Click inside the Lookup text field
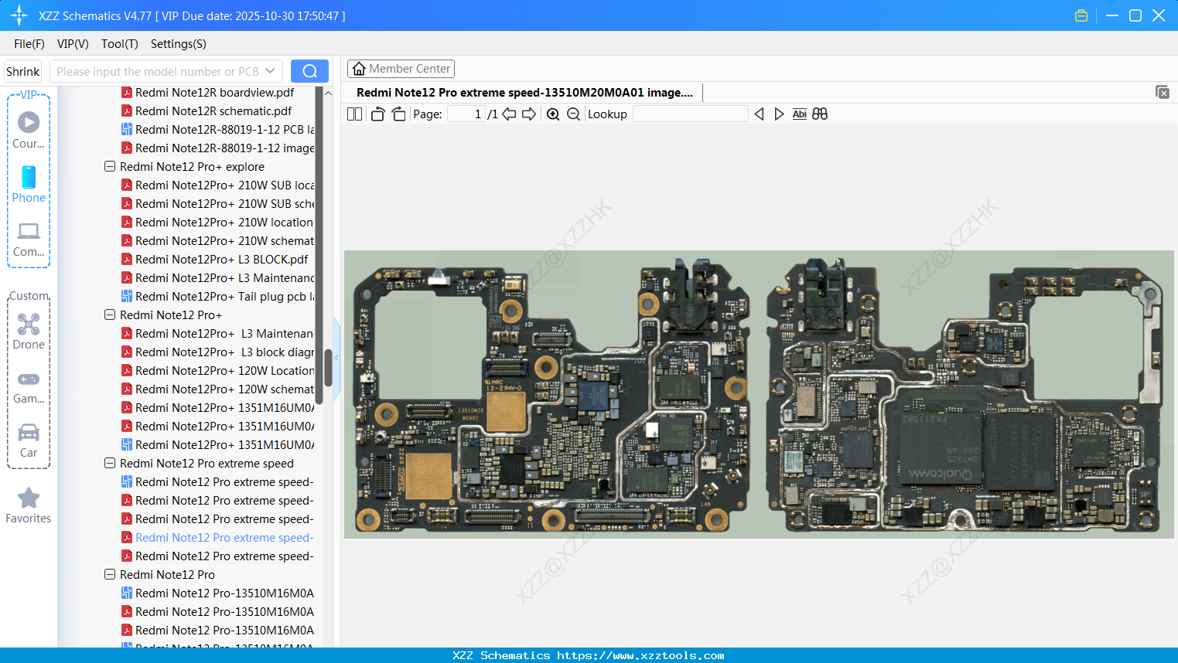The image size is (1178, 663). coord(691,114)
